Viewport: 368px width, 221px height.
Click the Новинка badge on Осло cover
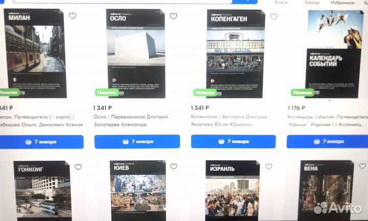107,92
